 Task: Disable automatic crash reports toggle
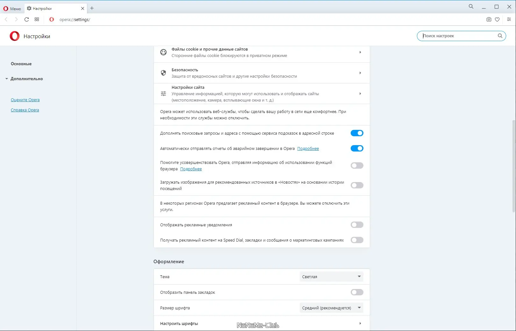coord(357,148)
